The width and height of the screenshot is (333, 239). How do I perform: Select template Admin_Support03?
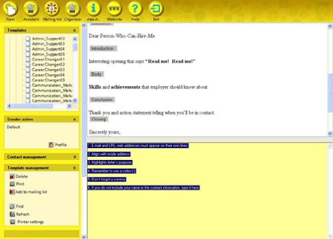coord(49,44)
